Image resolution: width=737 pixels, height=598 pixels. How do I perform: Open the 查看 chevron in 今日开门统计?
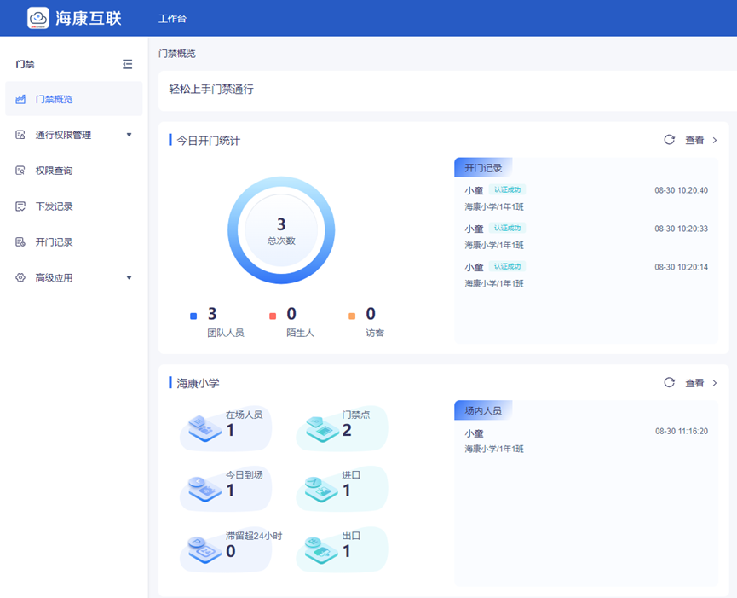click(715, 140)
